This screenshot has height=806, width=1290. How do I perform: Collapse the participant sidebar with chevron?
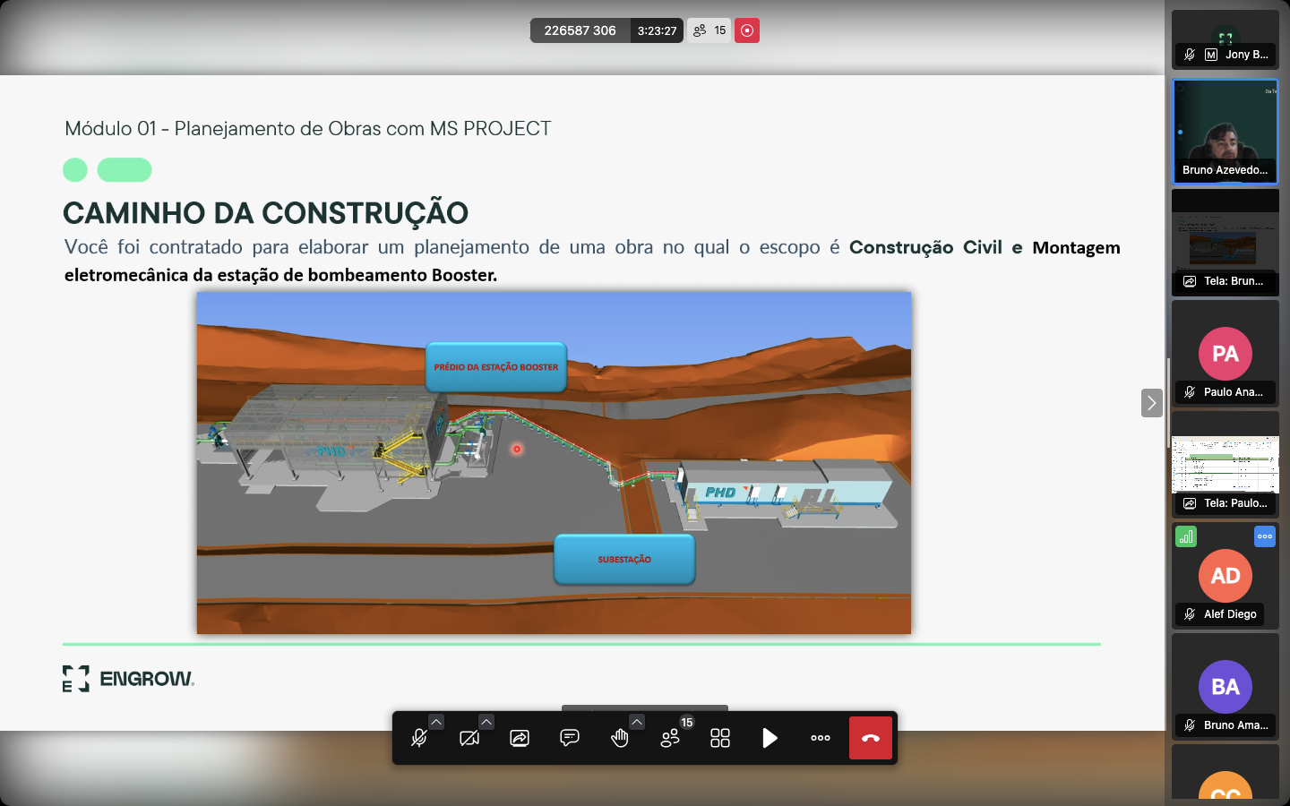click(x=1152, y=403)
